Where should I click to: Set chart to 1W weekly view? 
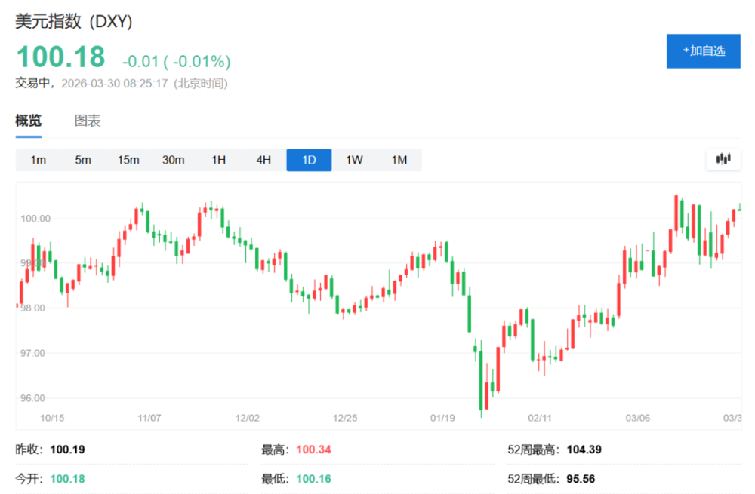[x=354, y=160]
